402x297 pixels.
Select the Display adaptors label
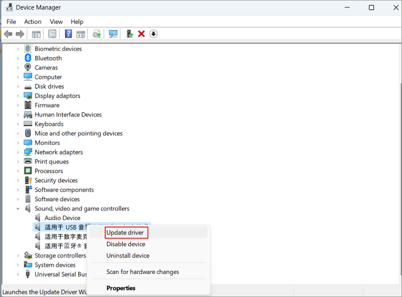pyautogui.click(x=57, y=96)
